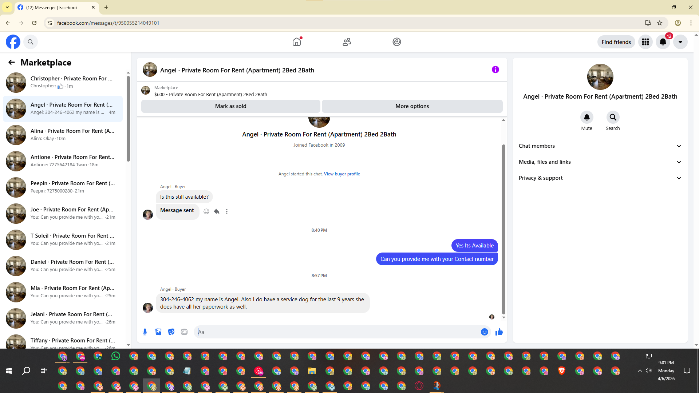699x393 pixels.
Task: Open the Friends icon in top navigation
Action: [347, 42]
